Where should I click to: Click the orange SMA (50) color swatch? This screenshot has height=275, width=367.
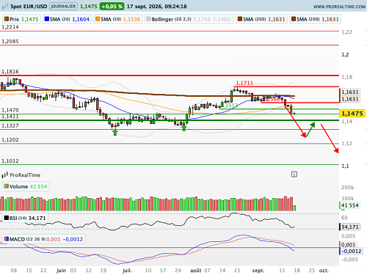coord(98,19)
